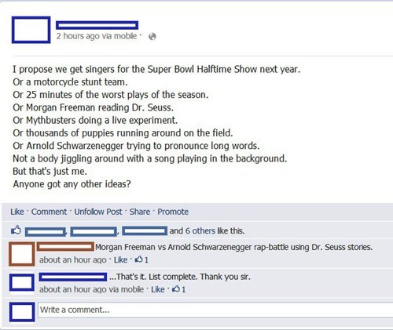Image resolution: width=393 pixels, height=330 pixels.
Task: Like the 'Thank you sir' comment
Action: [x=158, y=289]
